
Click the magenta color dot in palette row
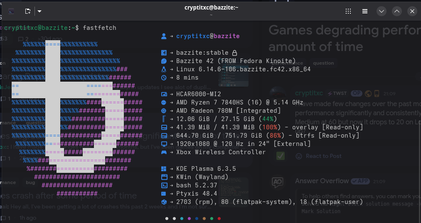coord(189,219)
